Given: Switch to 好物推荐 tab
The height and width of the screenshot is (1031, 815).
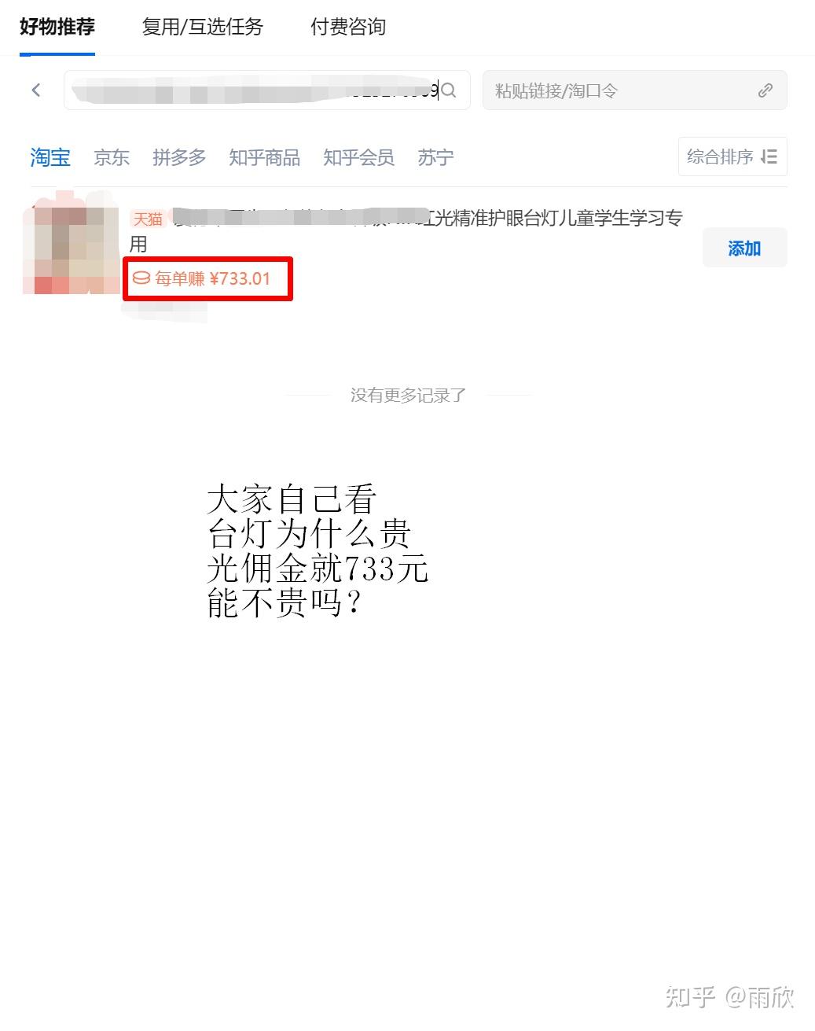Looking at the screenshot, I should [x=57, y=27].
